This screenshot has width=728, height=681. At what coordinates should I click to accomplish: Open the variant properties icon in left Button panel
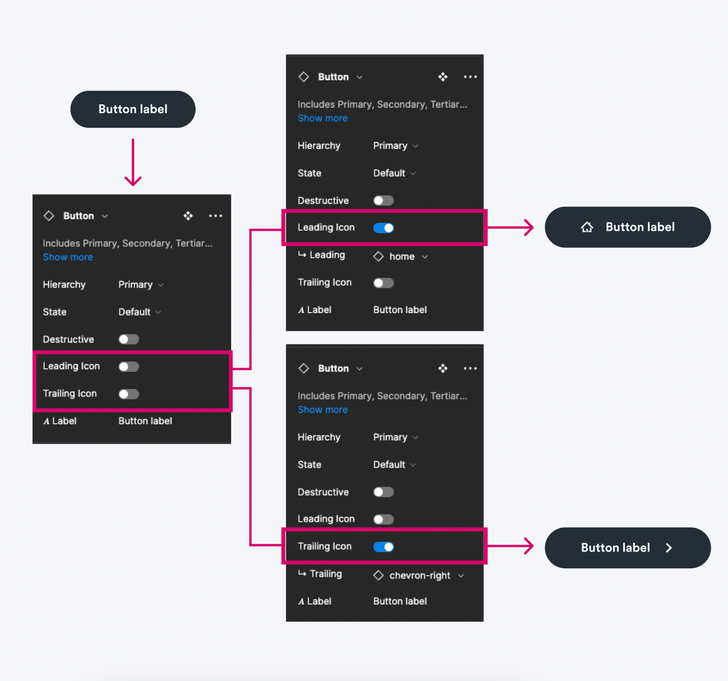(x=188, y=216)
